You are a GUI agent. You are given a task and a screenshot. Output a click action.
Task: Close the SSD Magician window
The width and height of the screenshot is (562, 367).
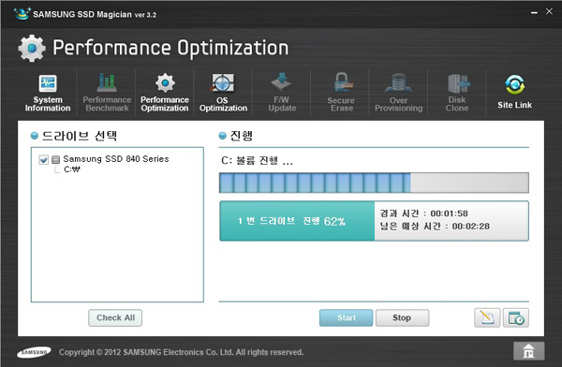click(549, 11)
